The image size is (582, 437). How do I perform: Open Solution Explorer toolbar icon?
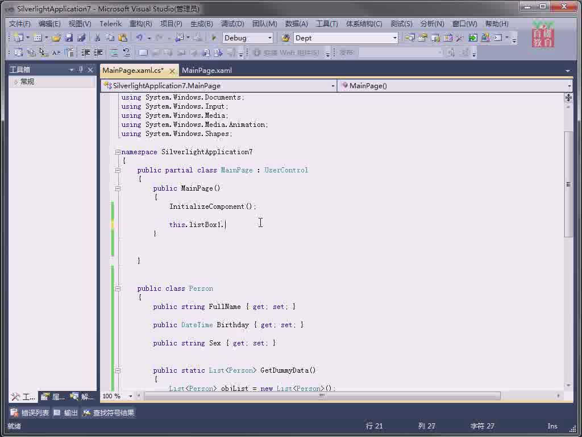point(410,38)
